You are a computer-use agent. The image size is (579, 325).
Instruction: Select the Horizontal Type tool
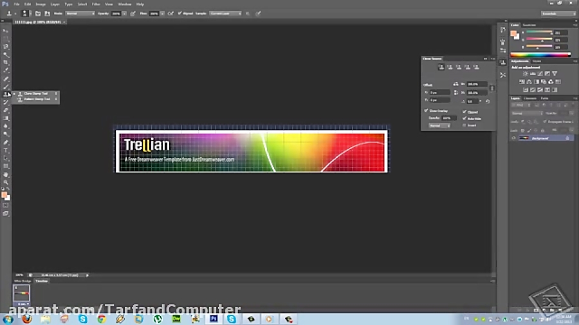6,150
